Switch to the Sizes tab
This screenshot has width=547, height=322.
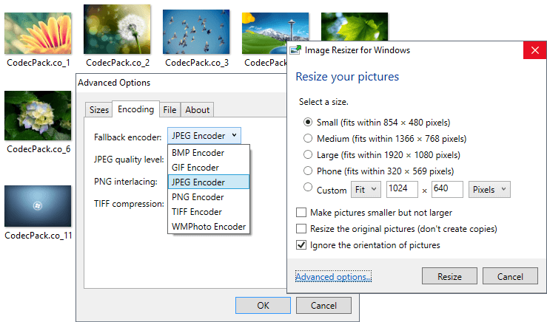(98, 110)
